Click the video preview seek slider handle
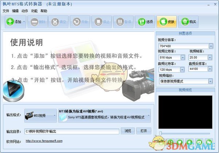 pyautogui.click(x=161, y=133)
